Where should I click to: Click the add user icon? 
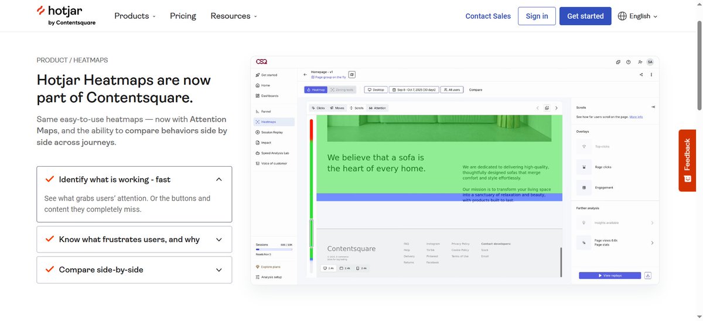tap(640, 61)
